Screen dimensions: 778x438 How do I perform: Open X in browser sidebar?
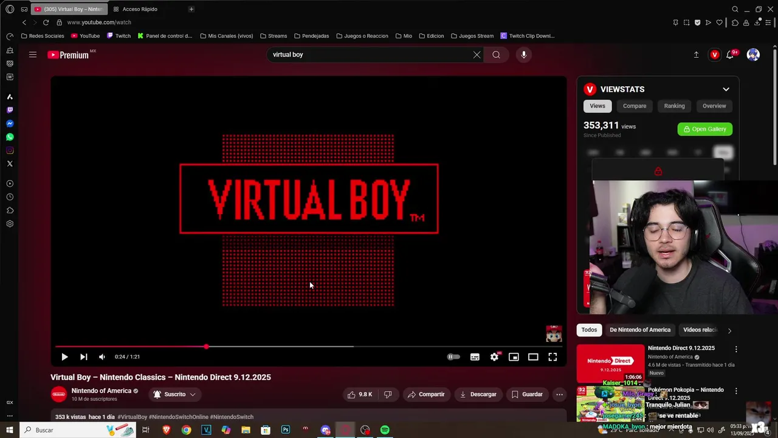click(x=10, y=164)
